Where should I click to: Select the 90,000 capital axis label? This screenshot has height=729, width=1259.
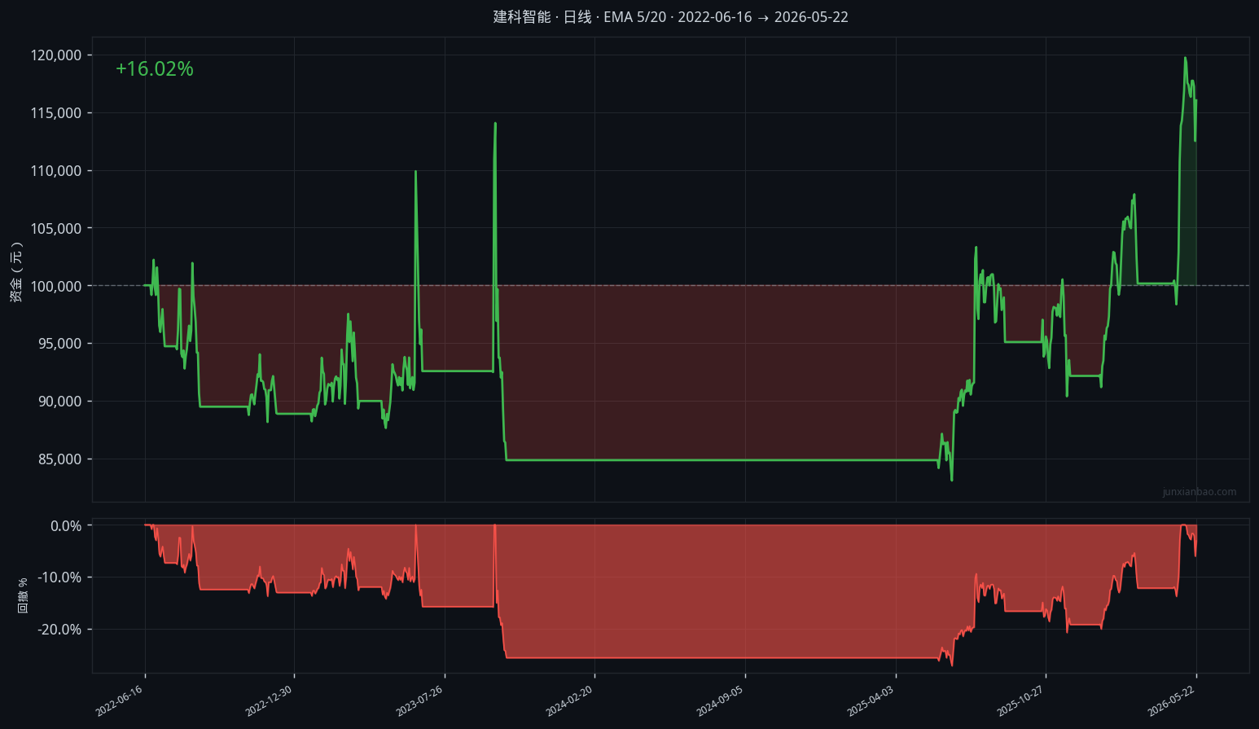coord(59,402)
